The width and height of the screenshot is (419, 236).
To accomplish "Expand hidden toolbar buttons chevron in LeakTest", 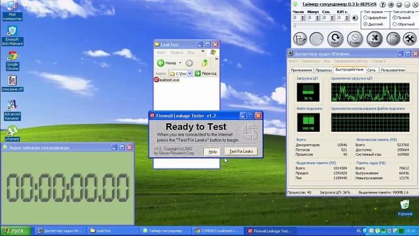I will pos(217,59).
